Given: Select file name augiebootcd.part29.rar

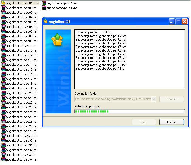Looking at the screenshot, I should (x=22, y=136).
